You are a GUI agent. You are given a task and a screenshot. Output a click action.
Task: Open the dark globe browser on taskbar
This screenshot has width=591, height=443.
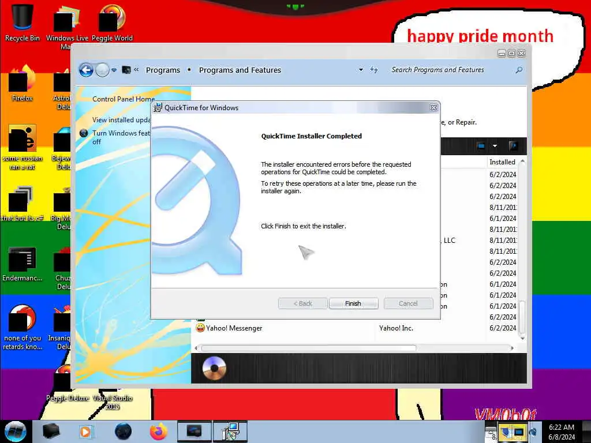123,431
